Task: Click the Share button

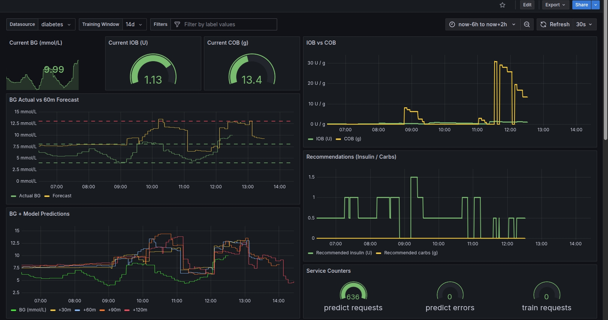Action: (x=581, y=5)
